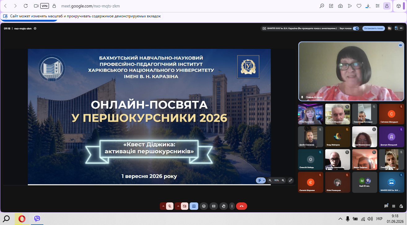Open the activities grid icon

click(394, 206)
